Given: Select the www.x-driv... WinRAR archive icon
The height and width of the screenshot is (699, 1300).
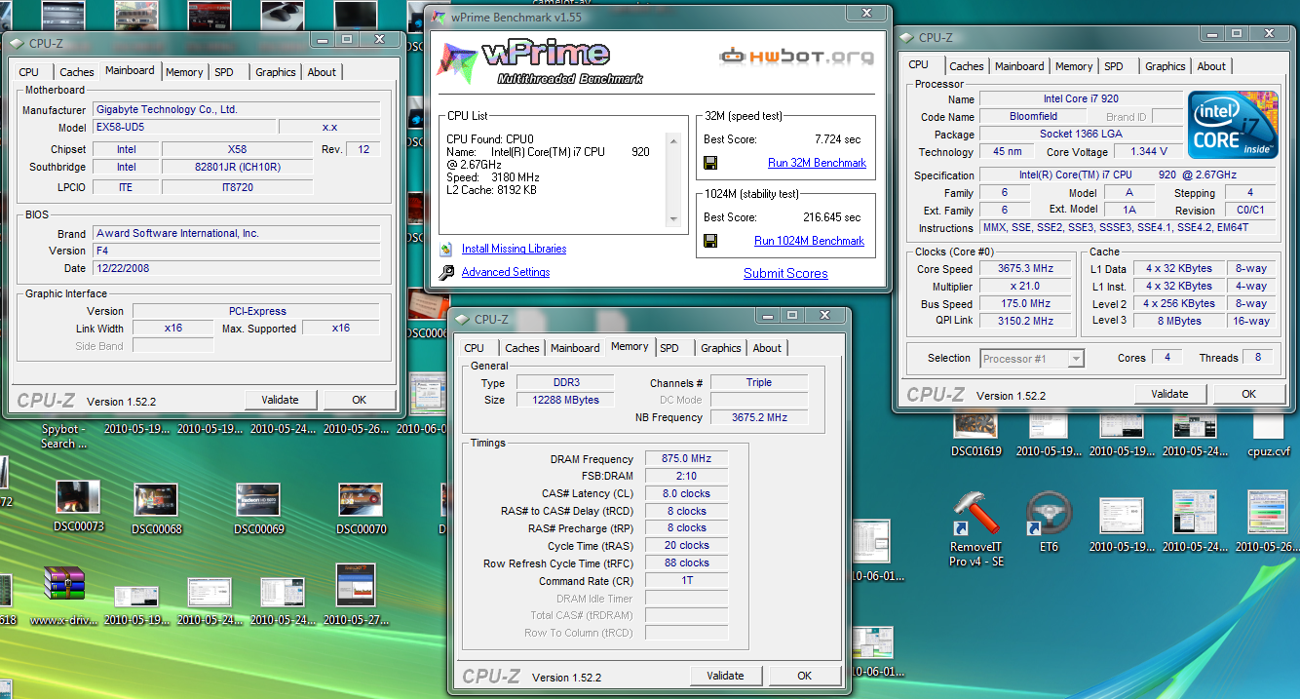Looking at the screenshot, I should (63, 595).
